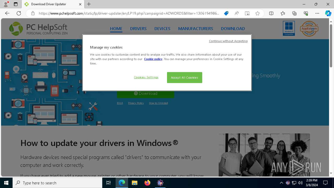Close the Download Driver Updater tab
This screenshot has width=334, height=188.
[80, 4]
